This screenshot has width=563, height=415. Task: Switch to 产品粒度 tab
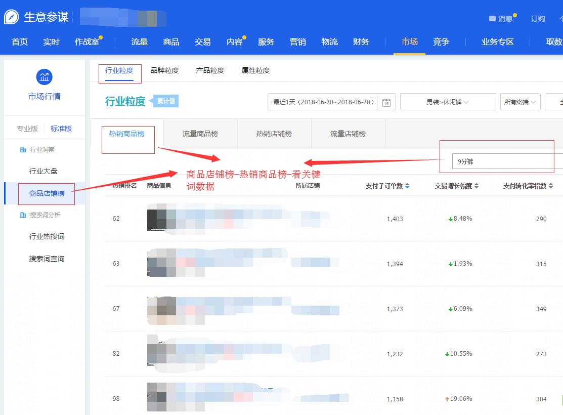[x=210, y=70]
